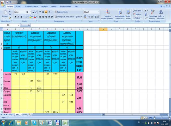This screenshot has height=126, width=171.
Task: Switch to sheet tab Лист1
Action: 11,115
